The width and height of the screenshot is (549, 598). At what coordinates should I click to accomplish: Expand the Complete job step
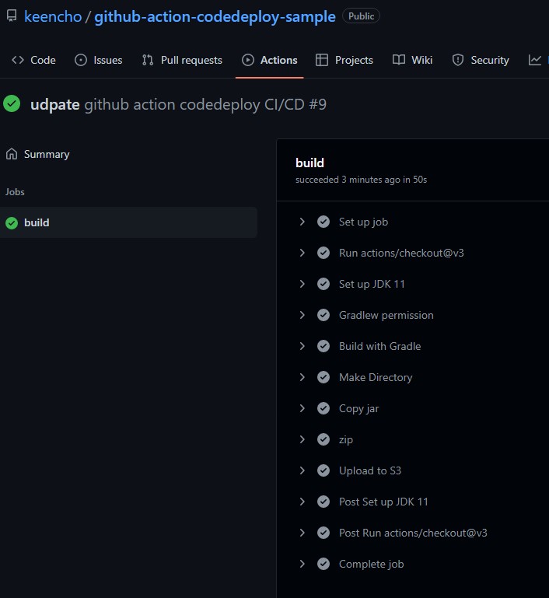click(302, 564)
